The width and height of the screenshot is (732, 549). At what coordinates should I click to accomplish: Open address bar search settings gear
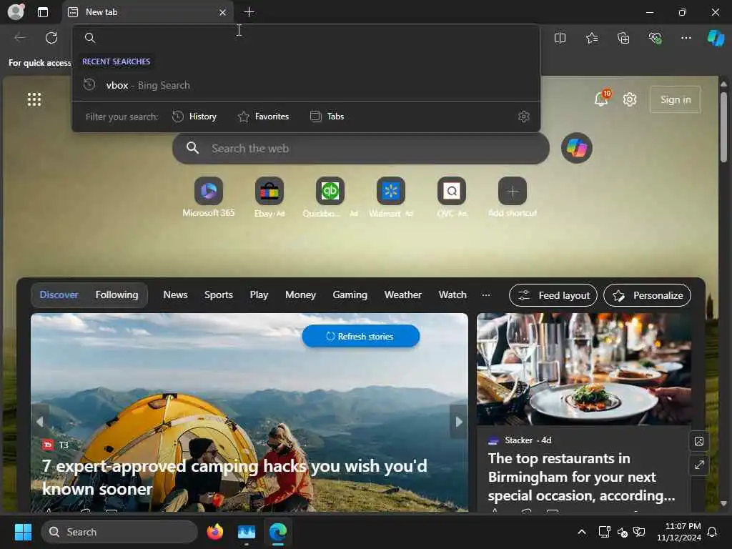(x=524, y=117)
